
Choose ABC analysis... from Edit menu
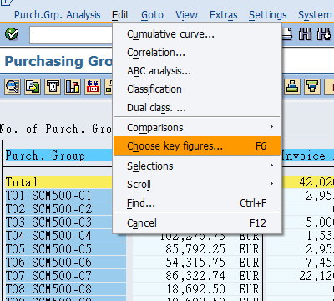pyautogui.click(x=197, y=71)
